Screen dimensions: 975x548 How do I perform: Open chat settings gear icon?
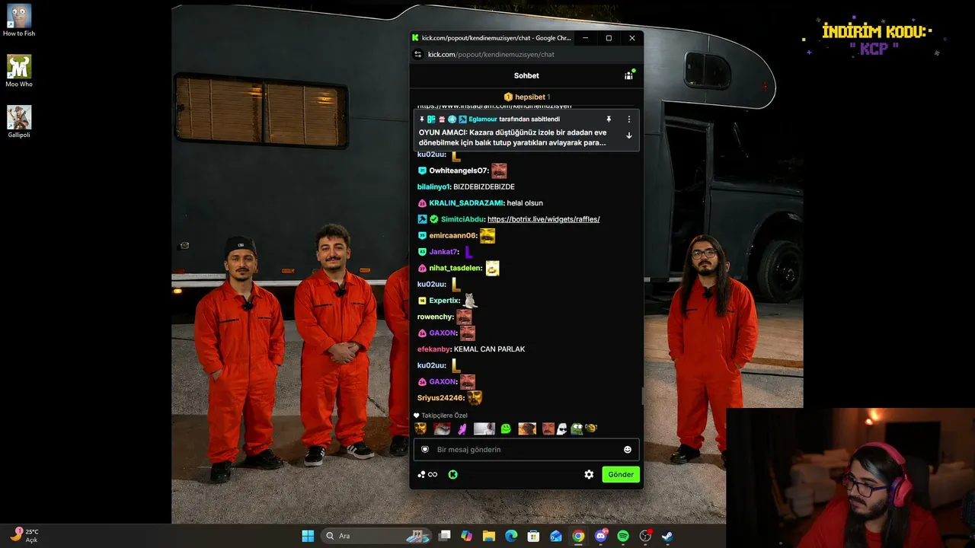tap(589, 474)
